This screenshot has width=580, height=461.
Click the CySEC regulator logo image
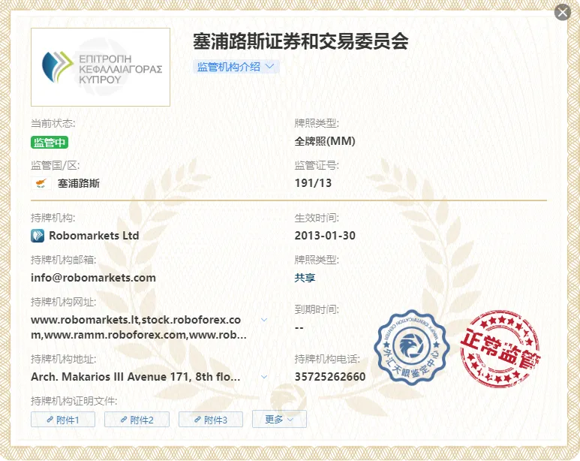coord(101,67)
